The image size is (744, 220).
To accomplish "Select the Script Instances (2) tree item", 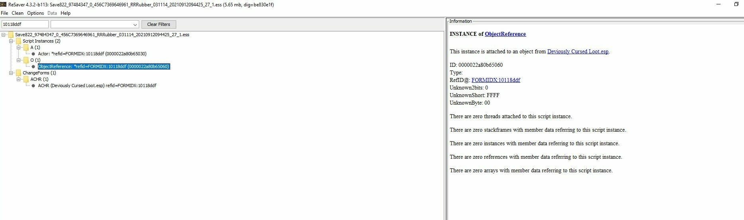I will 41,41.
